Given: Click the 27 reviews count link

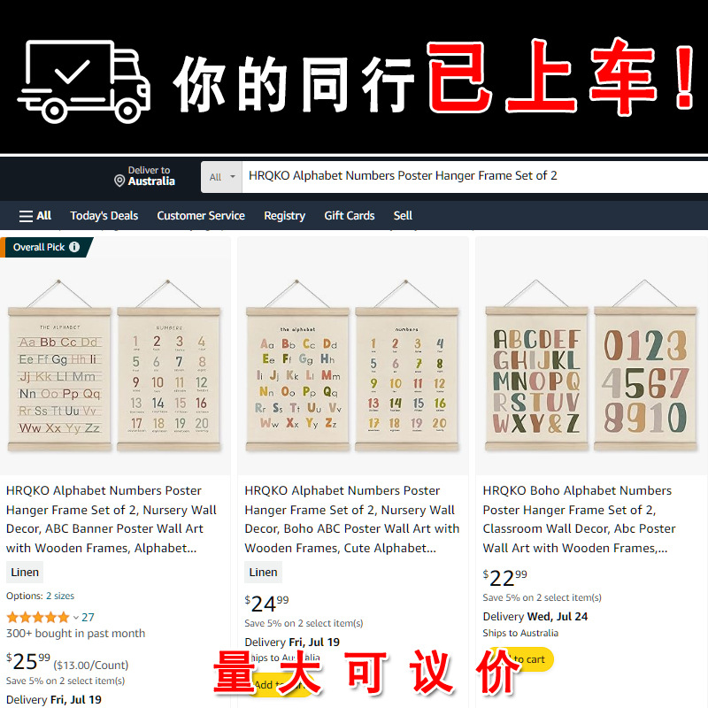Looking at the screenshot, I should point(88,617).
